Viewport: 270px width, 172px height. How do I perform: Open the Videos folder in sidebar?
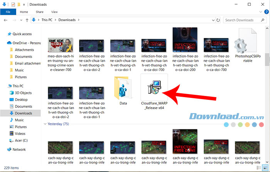(21, 134)
